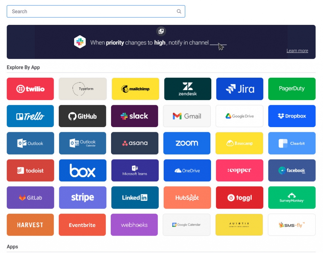Choose the SMS-fly app tile

(x=292, y=225)
